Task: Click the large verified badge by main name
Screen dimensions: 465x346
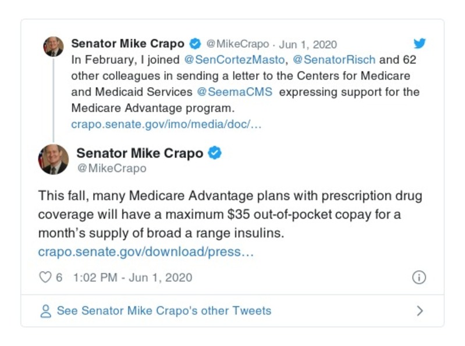Action: tap(215, 154)
